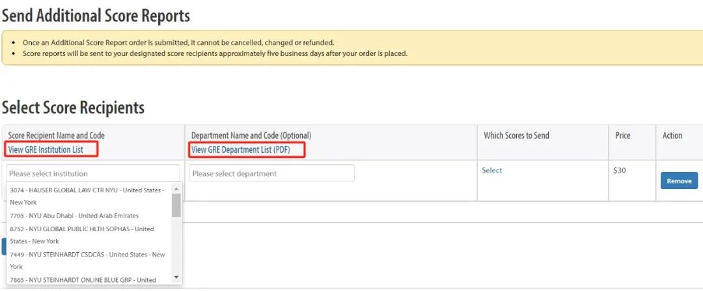The image size is (703, 291).
Task: Click the Which Scores to Send column header
Action: (x=516, y=135)
